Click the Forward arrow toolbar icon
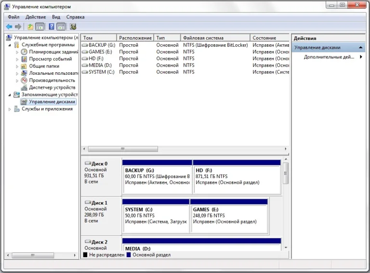 [18, 27]
